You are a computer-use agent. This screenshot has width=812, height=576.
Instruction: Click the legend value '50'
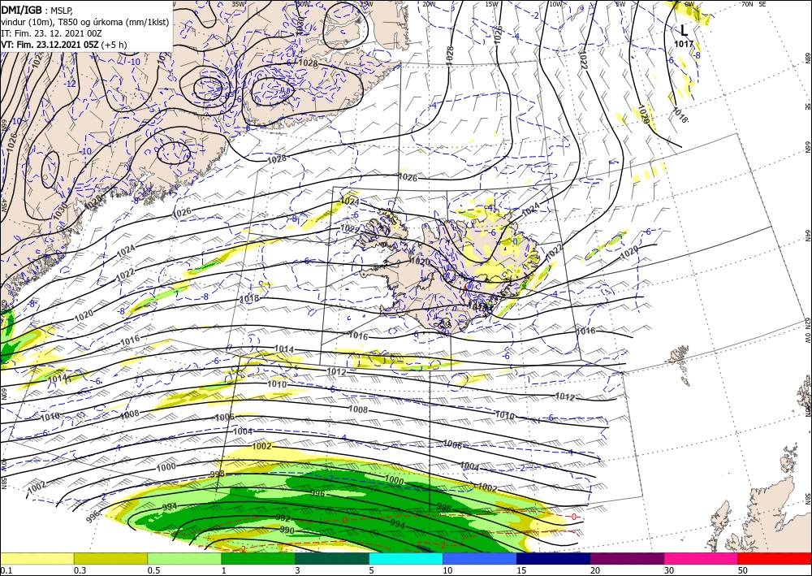tap(743, 570)
